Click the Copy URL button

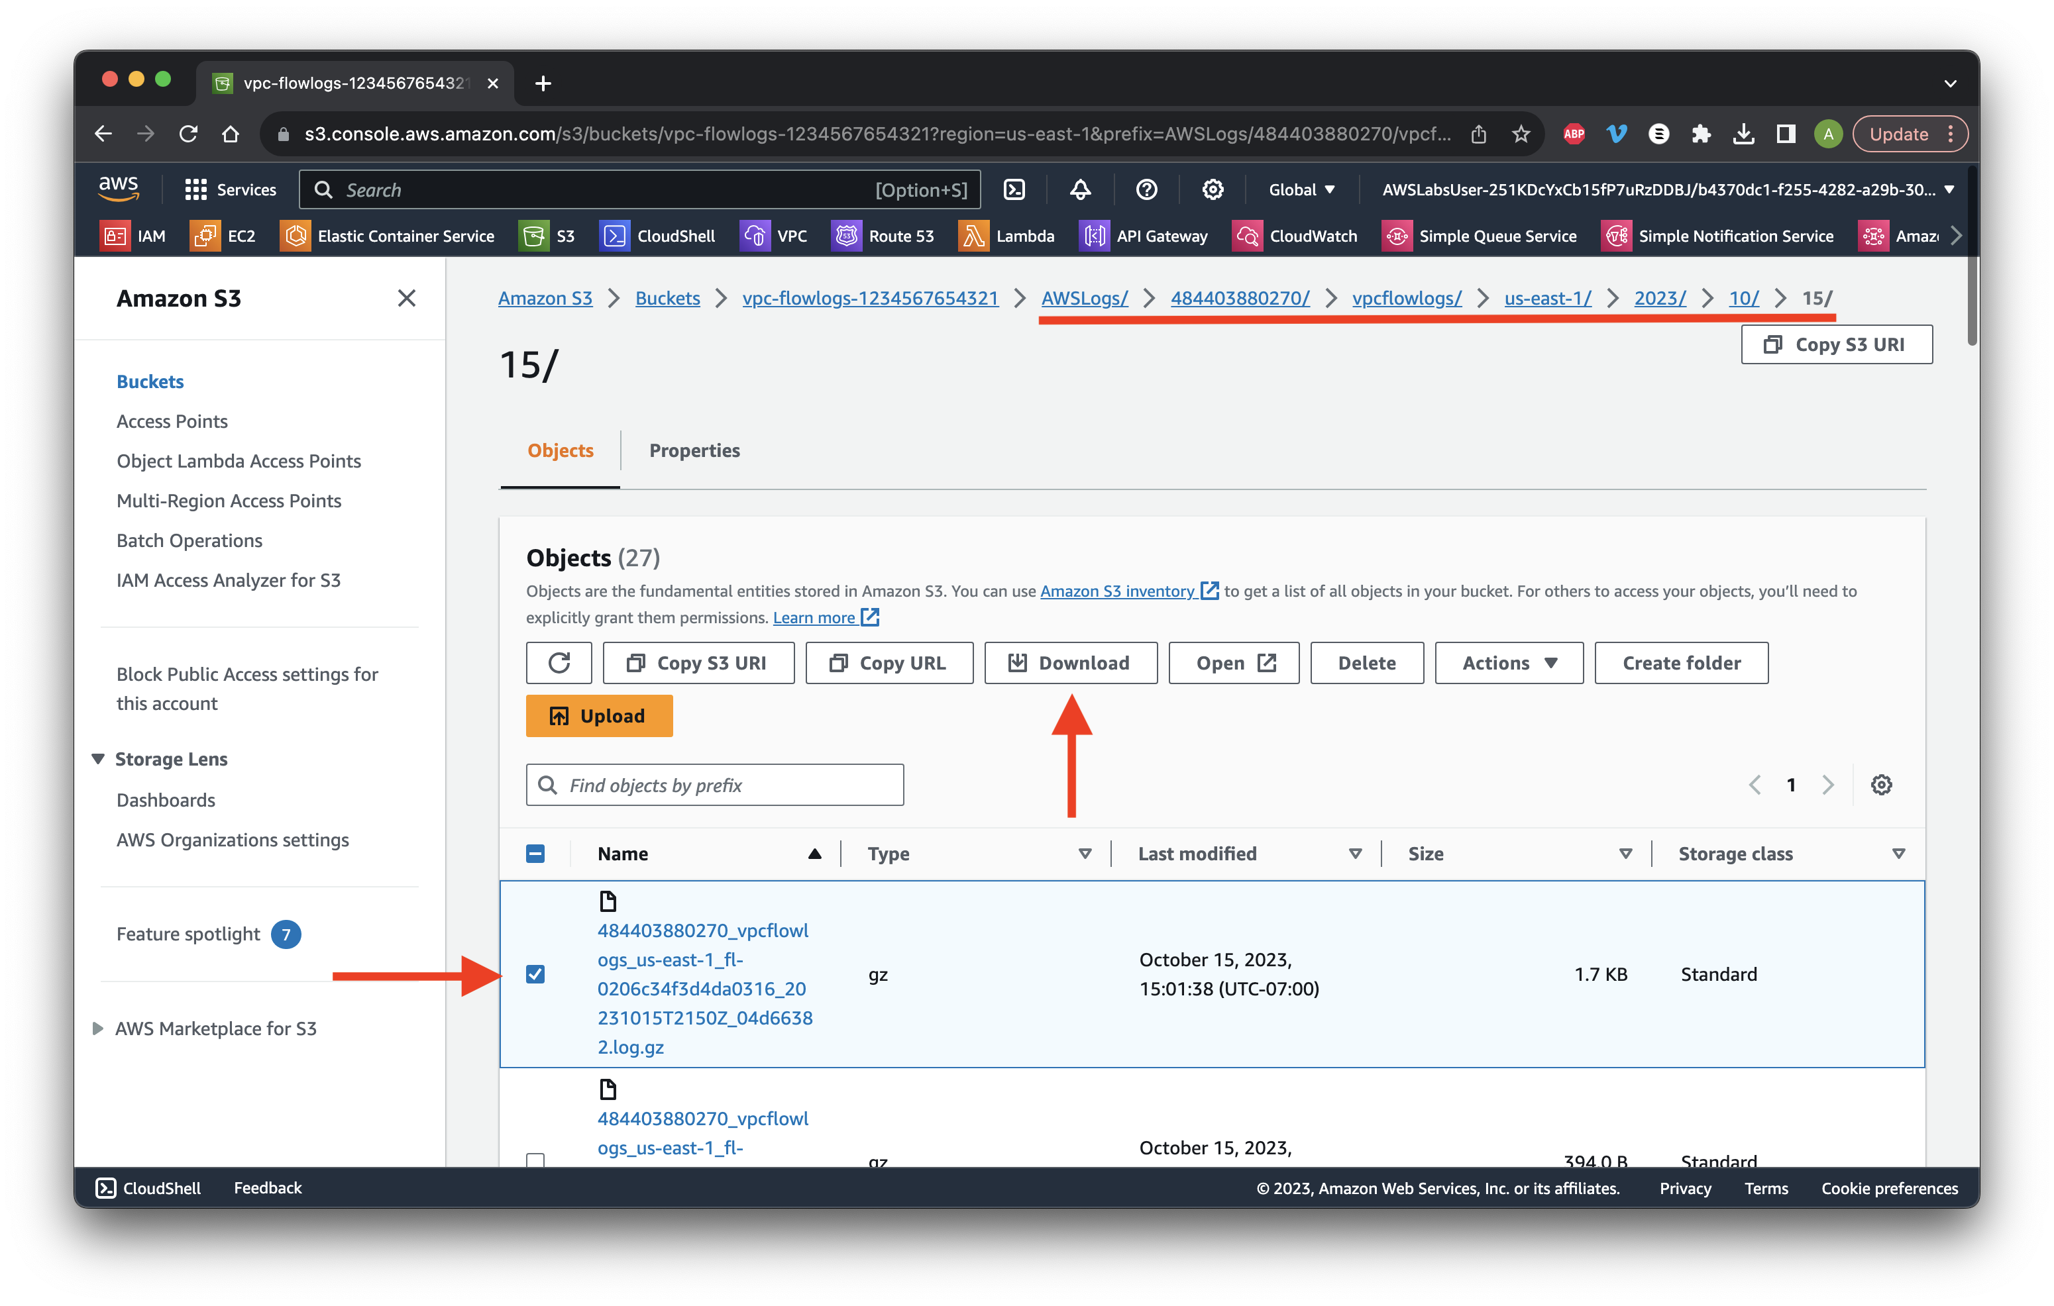[x=889, y=662]
